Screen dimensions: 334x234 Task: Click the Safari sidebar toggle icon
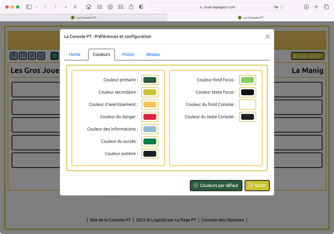point(29,7)
